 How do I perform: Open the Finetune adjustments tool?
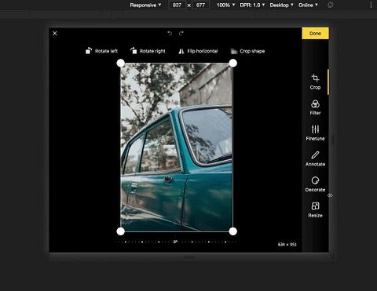315,133
